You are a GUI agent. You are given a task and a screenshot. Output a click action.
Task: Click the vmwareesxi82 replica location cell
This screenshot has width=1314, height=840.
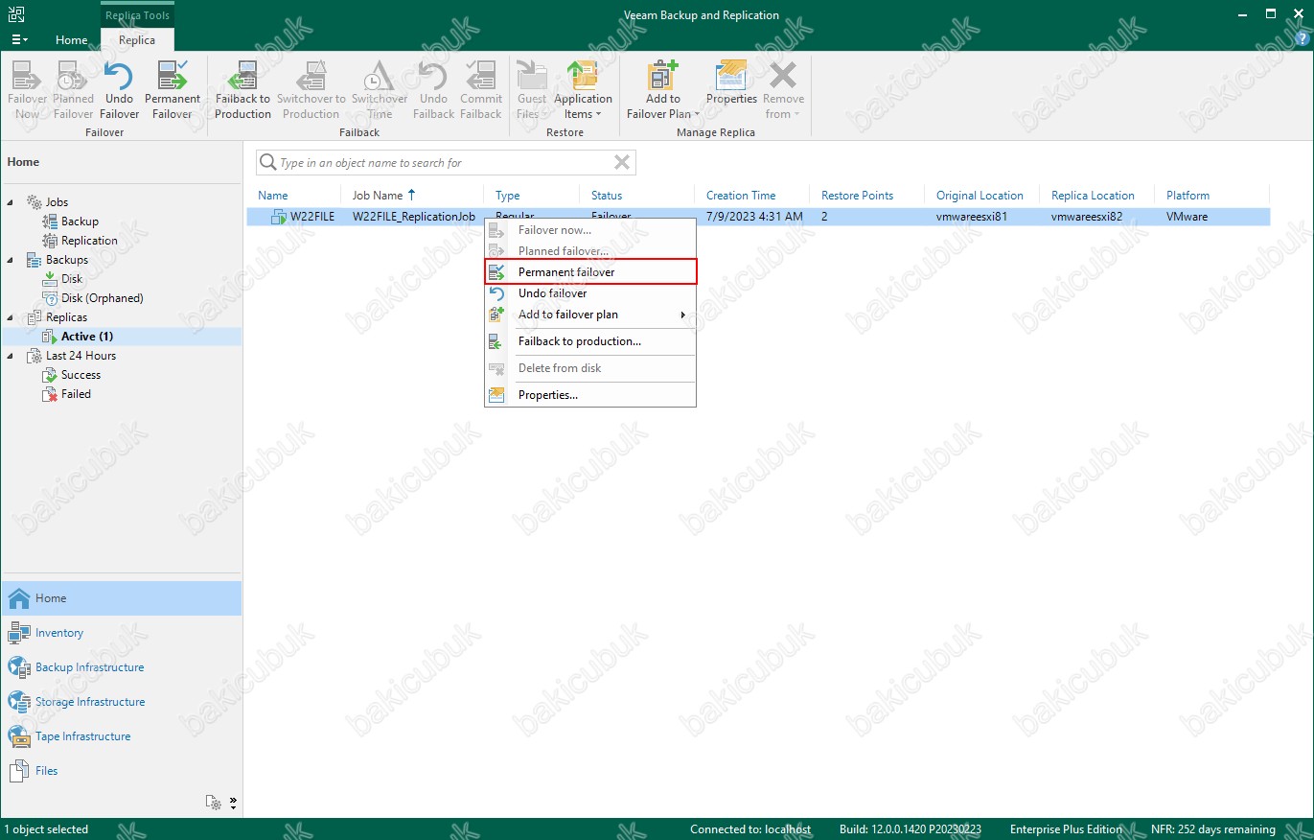(1087, 217)
